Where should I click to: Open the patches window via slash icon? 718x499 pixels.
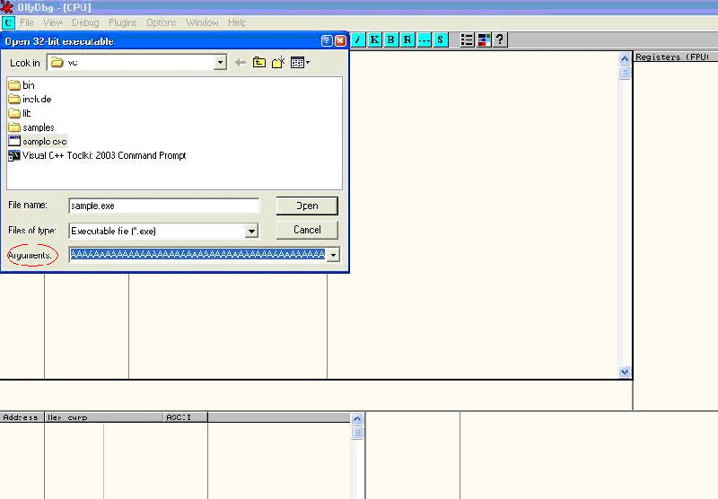click(x=358, y=39)
